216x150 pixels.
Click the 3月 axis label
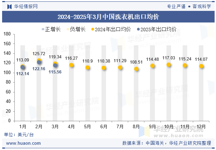click(x=55, y=126)
